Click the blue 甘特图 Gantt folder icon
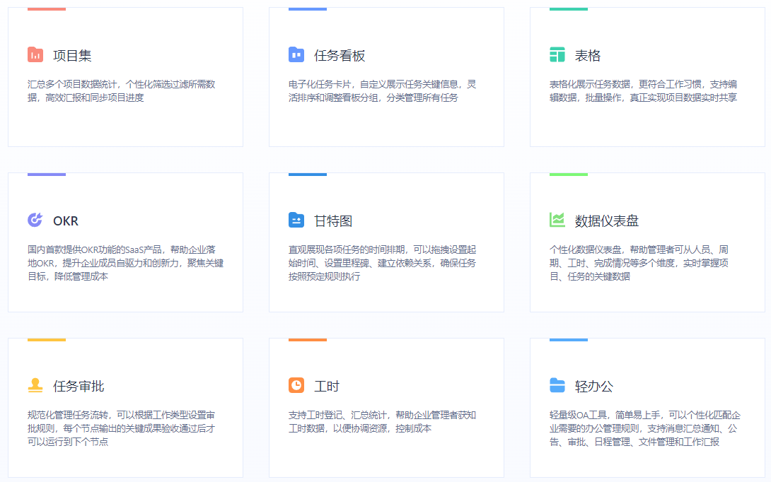The image size is (771, 482). click(296, 221)
